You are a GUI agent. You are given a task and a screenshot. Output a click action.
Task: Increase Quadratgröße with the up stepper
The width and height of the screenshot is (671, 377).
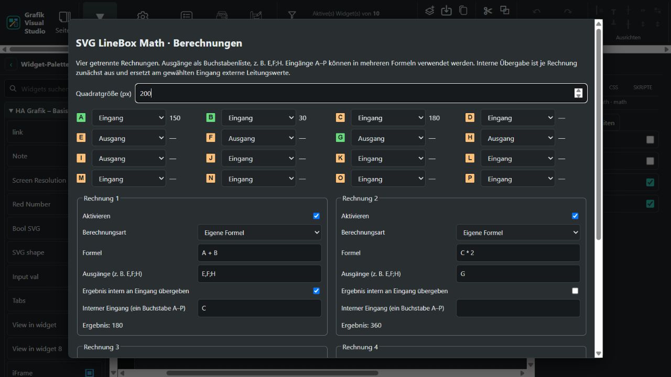click(x=578, y=91)
